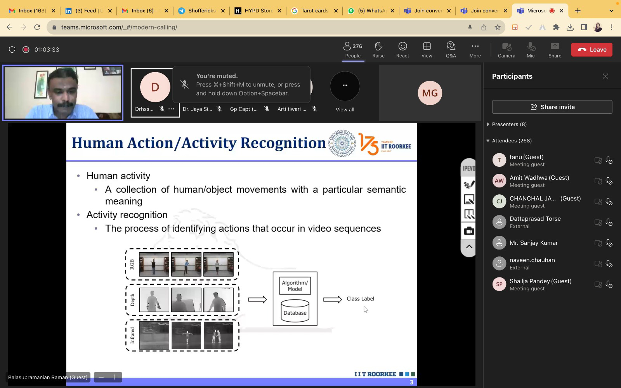Select attendee Dattaprasad Torse
621x388 pixels.
coord(552,222)
